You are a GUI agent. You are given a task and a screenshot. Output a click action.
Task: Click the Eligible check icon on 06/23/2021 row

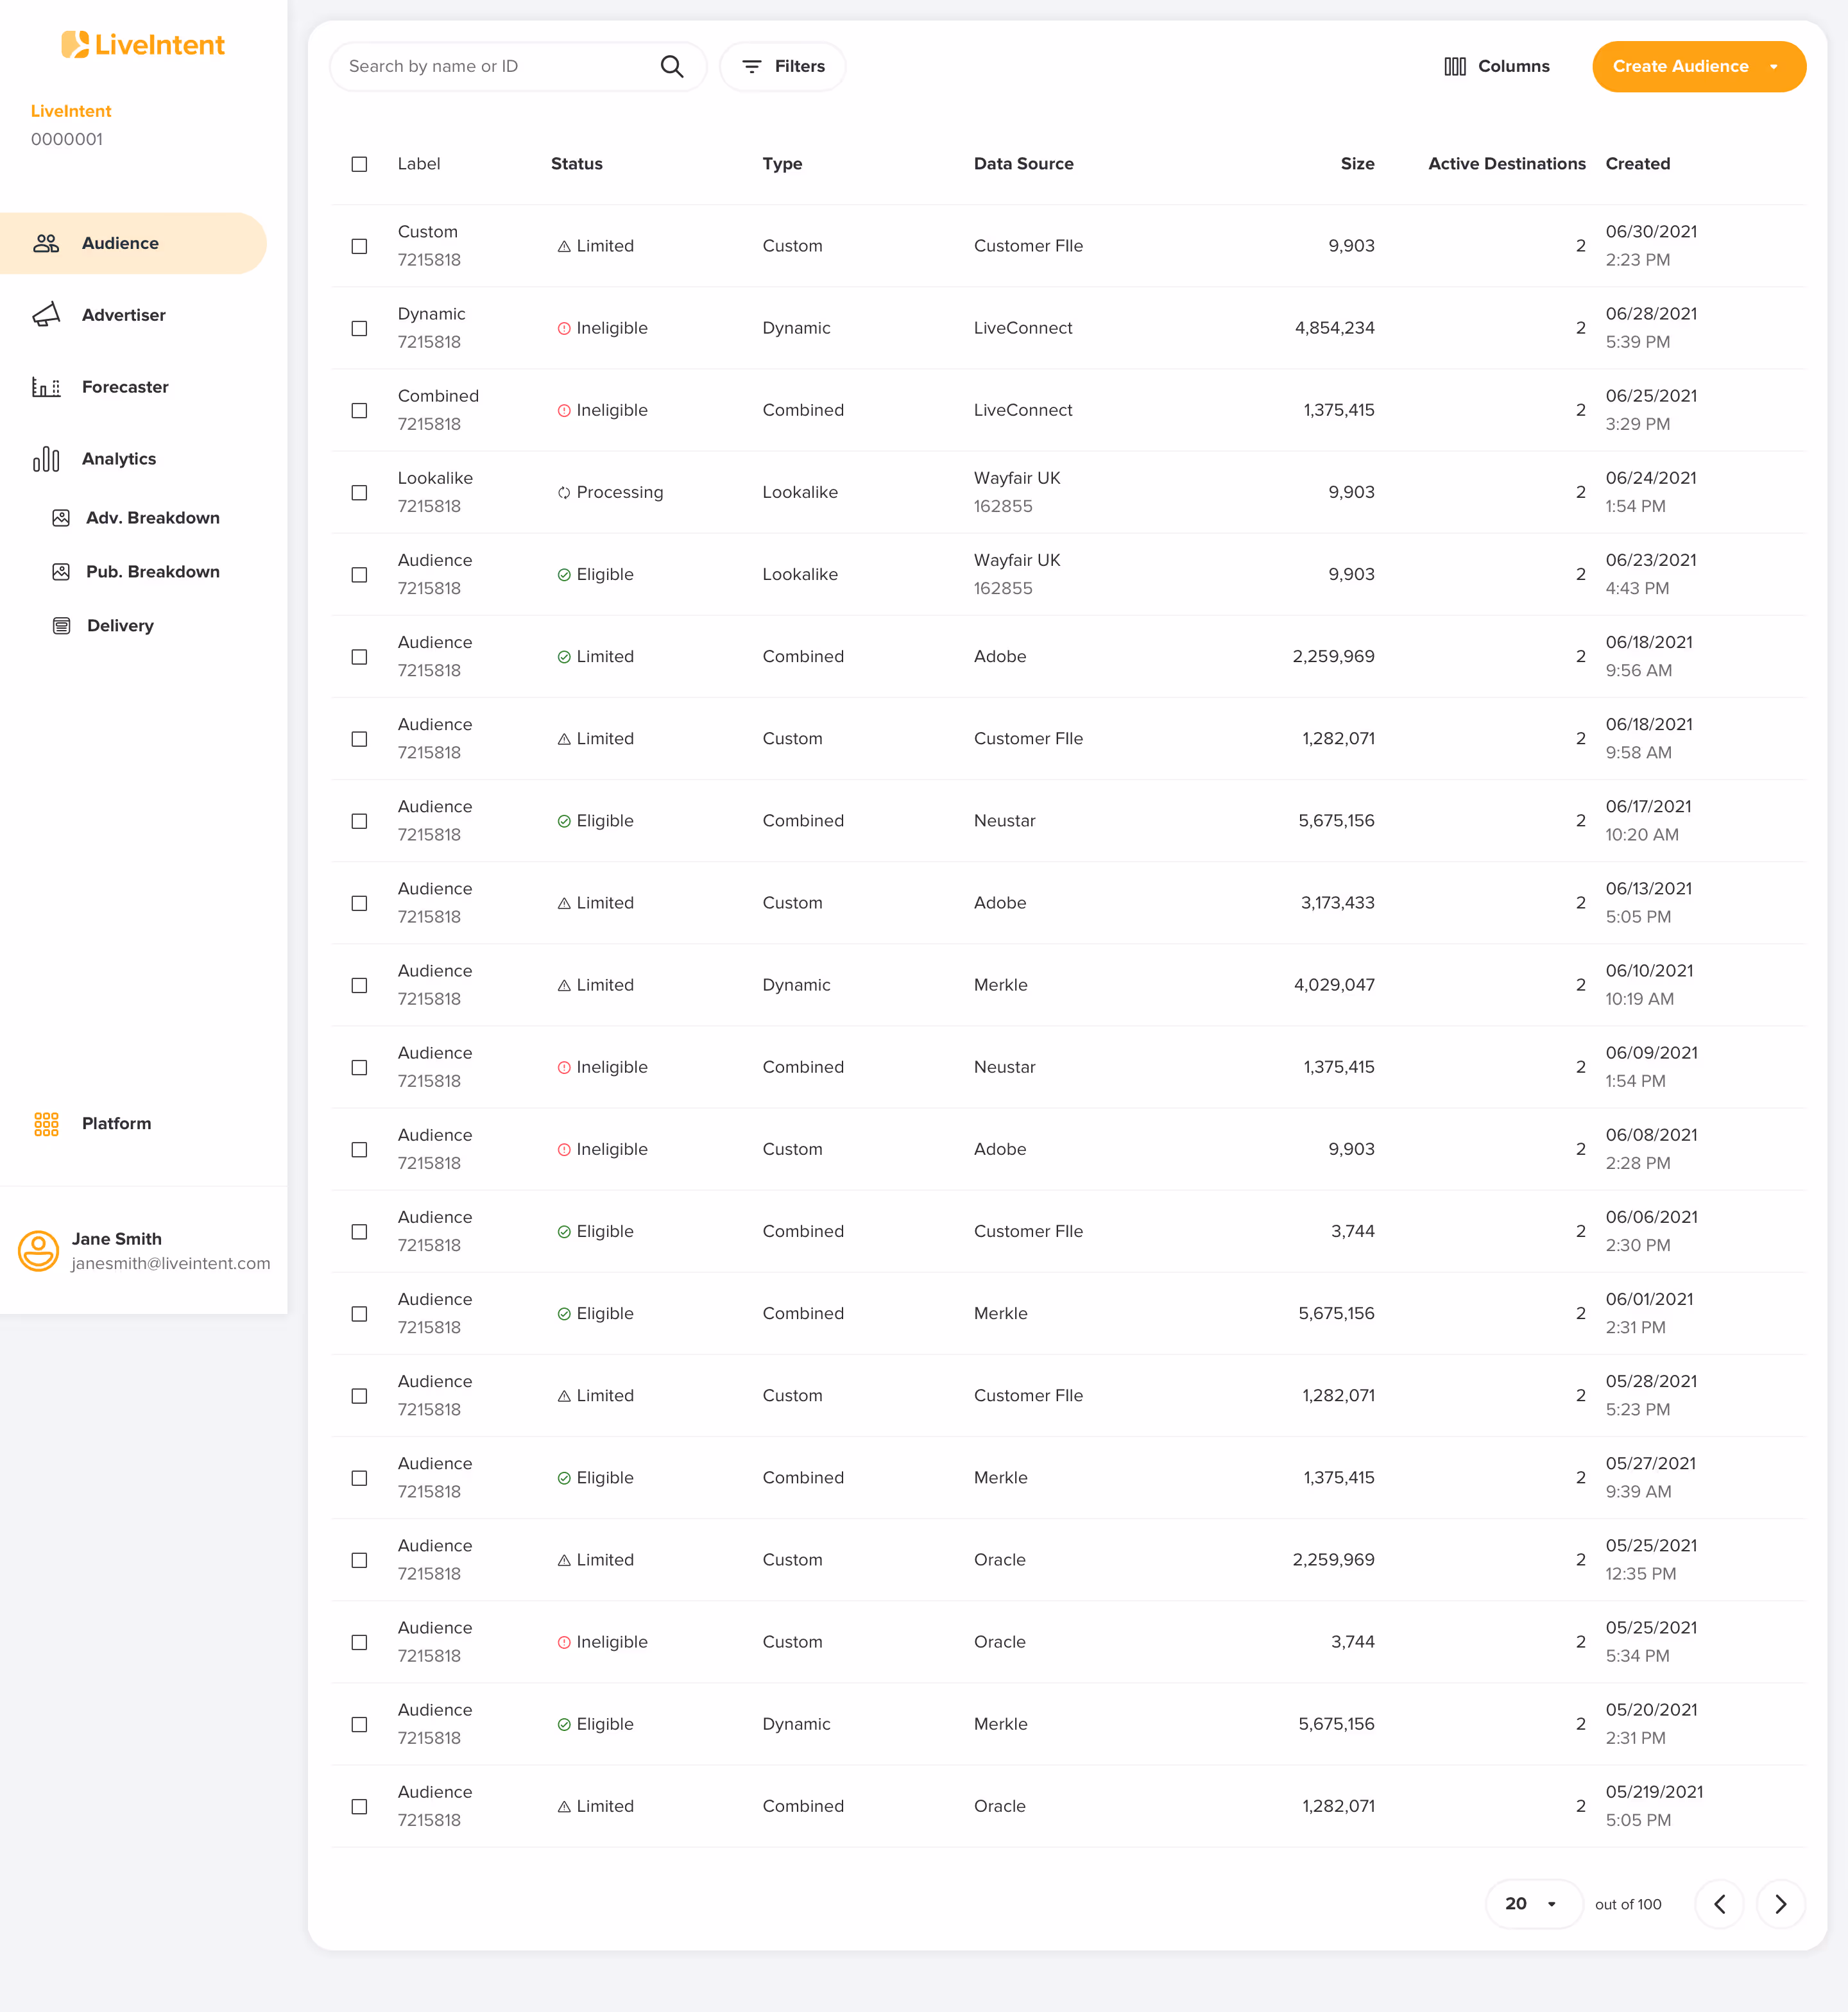[x=564, y=575]
